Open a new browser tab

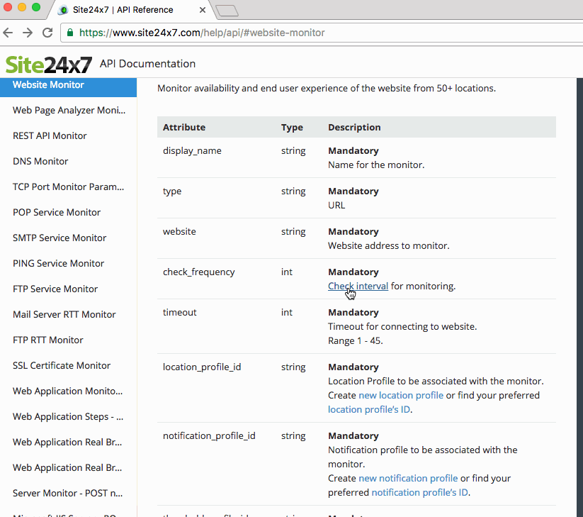[227, 11]
